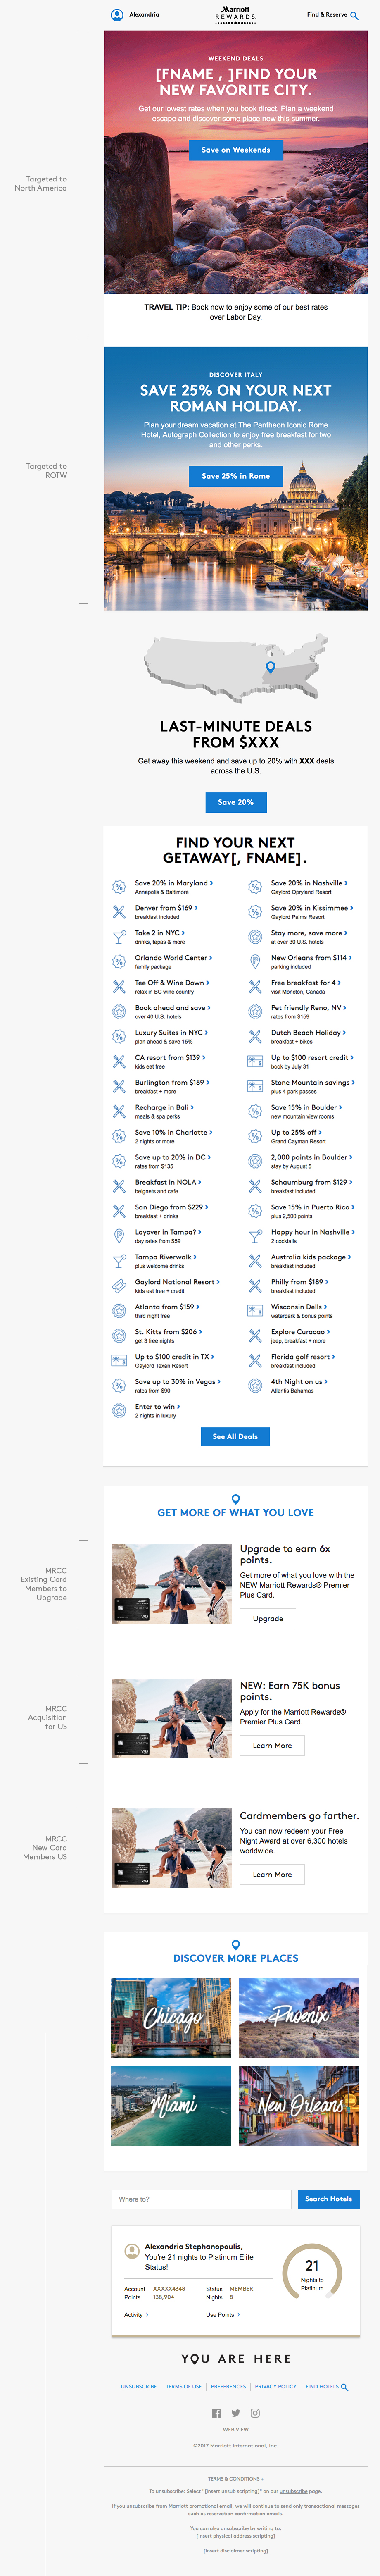380x2576 pixels.
Task: Open the Preferences footer link
Action: click(228, 2386)
